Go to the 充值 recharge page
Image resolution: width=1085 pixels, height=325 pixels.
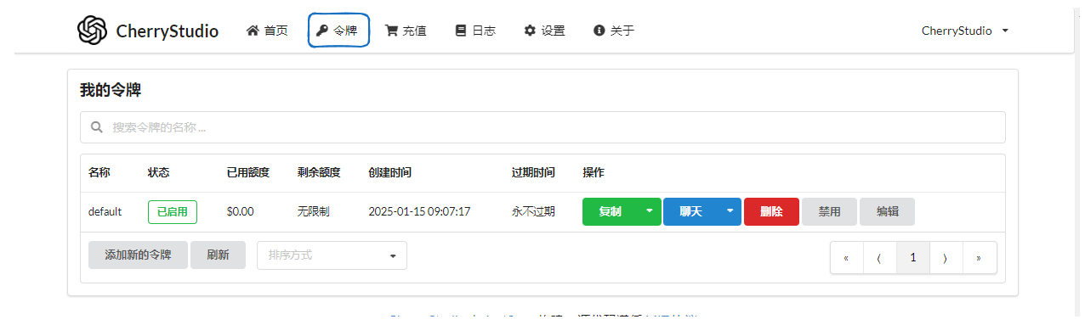tap(406, 31)
